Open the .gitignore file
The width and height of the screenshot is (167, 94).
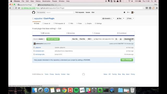[38, 48]
